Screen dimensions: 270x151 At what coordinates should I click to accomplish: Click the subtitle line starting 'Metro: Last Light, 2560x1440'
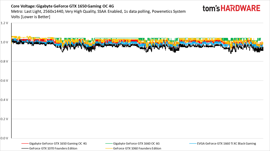point(98,11)
